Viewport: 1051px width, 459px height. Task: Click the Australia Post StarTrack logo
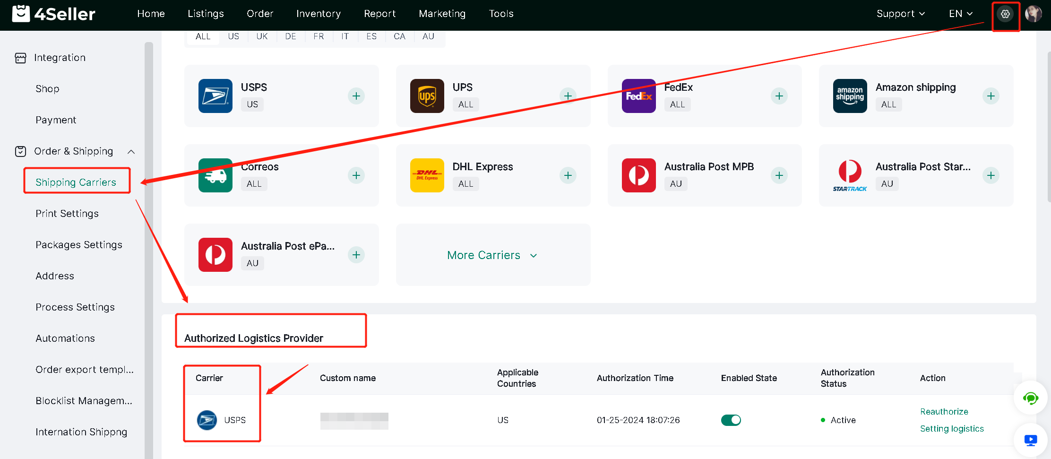(x=850, y=175)
